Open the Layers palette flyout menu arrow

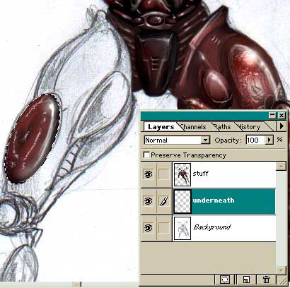click(x=282, y=126)
